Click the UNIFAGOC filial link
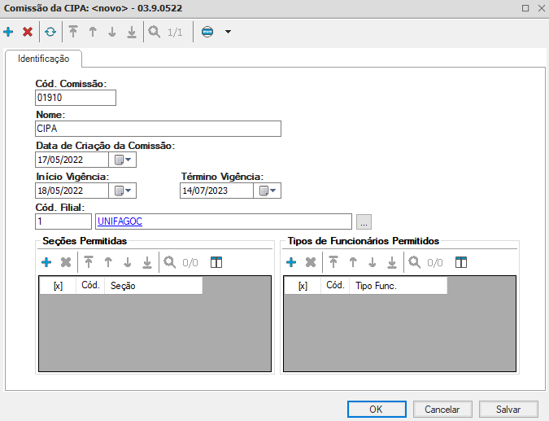 [x=120, y=221]
